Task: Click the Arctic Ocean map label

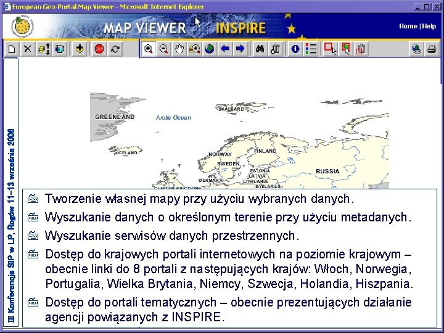Action: pos(173,118)
